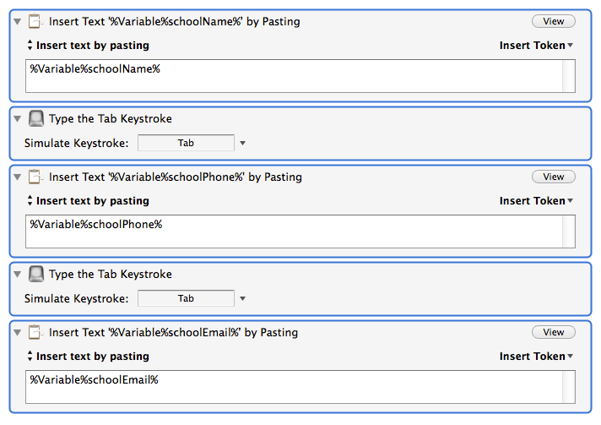Collapse the schoolName Insert Text action
The width and height of the screenshot is (601, 425).
point(17,21)
